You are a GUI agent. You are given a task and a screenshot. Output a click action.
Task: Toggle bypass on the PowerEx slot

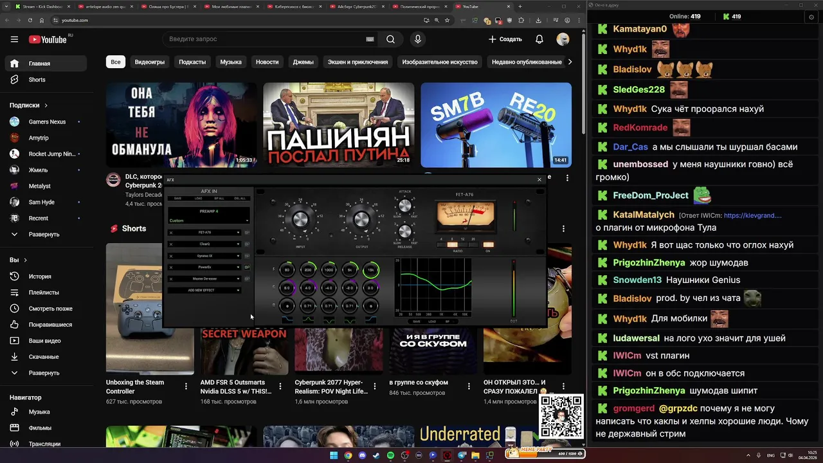[x=247, y=267]
